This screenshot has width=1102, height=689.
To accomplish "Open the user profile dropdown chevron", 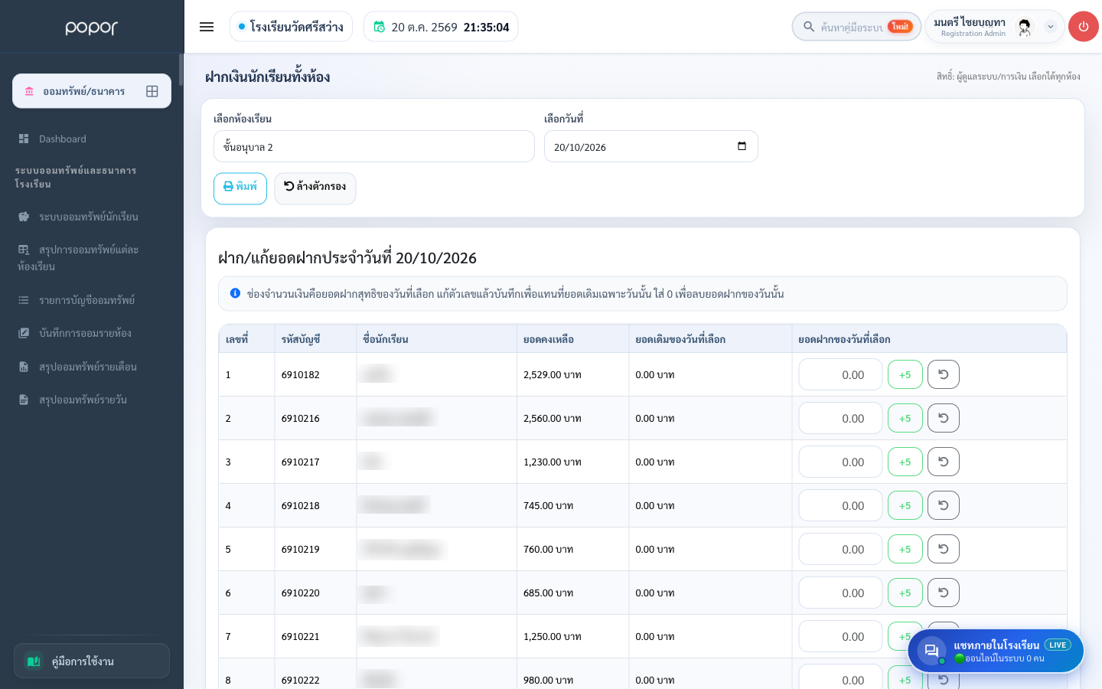I will (1051, 27).
